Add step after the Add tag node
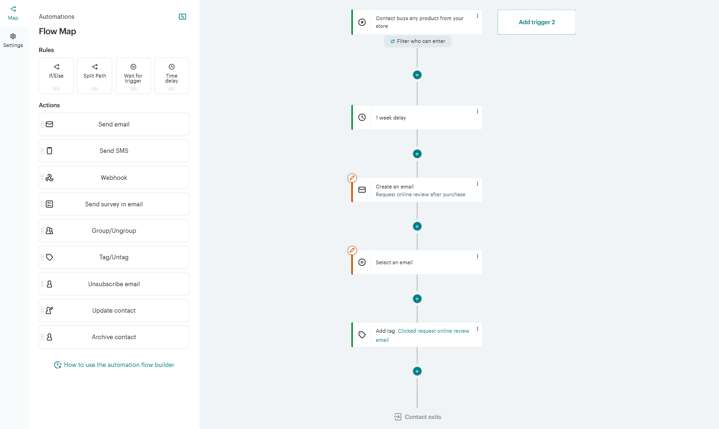Image resolution: width=719 pixels, height=429 pixels. tap(417, 371)
